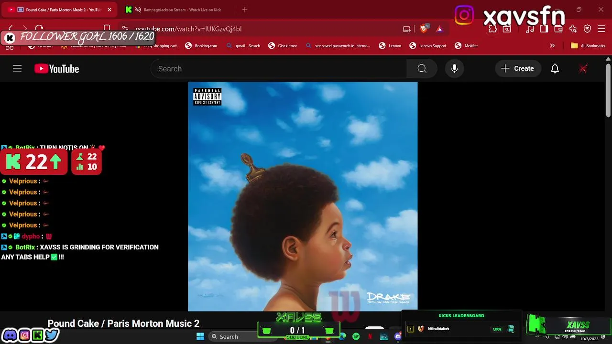Start voice search with microphone icon
Viewport: 612px width, 344px height.
point(455,69)
